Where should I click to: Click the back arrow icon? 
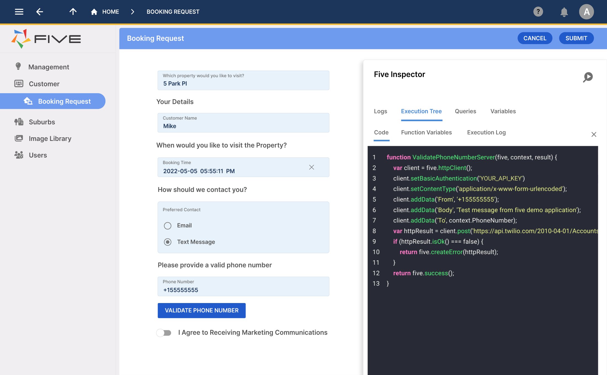[x=40, y=12]
